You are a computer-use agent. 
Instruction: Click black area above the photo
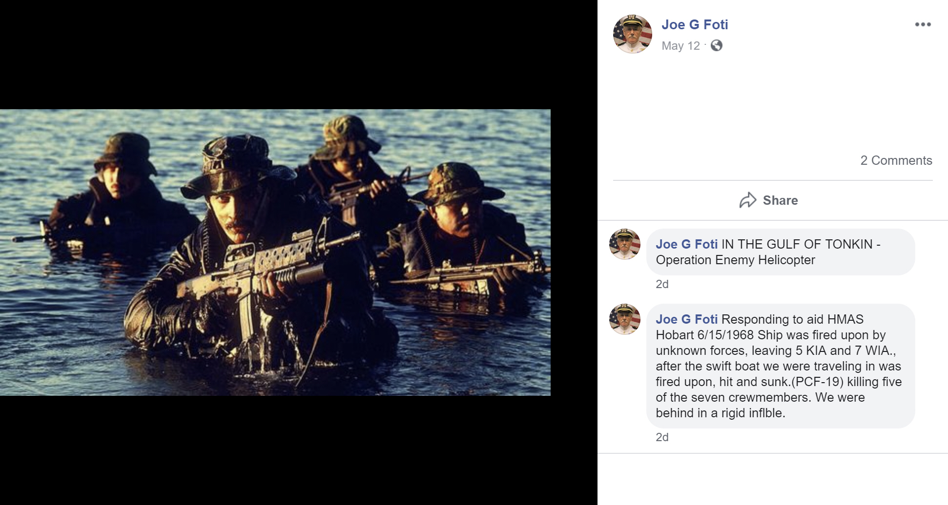coord(299,55)
